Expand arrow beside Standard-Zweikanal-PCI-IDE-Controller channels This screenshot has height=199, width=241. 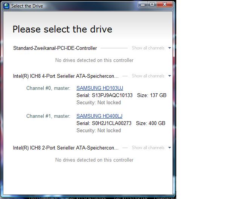click(x=169, y=48)
